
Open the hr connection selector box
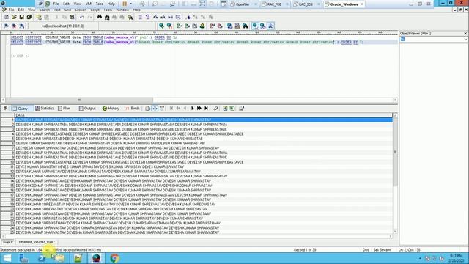(63, 26)
